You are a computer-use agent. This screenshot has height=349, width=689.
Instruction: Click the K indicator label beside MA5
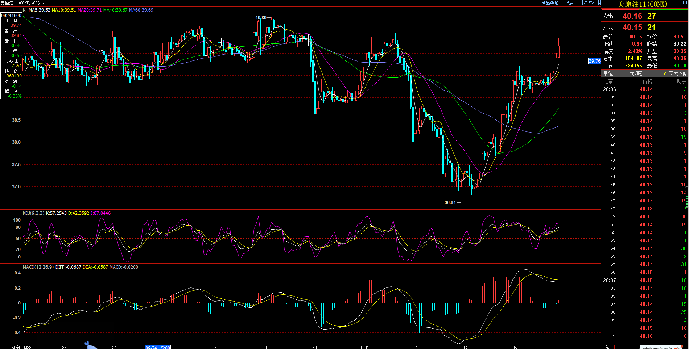coord(24,10)
